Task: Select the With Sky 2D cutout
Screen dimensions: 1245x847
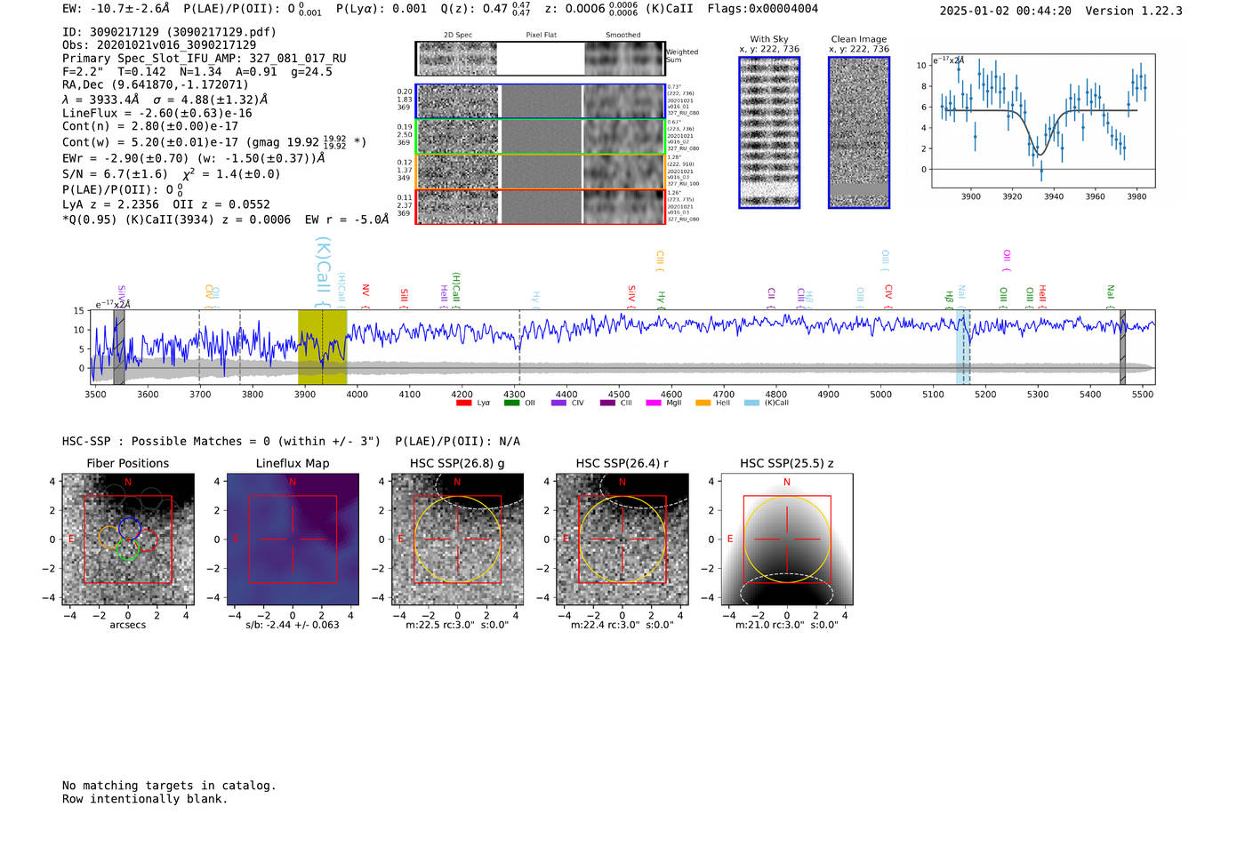Action: tap(769, 132)
